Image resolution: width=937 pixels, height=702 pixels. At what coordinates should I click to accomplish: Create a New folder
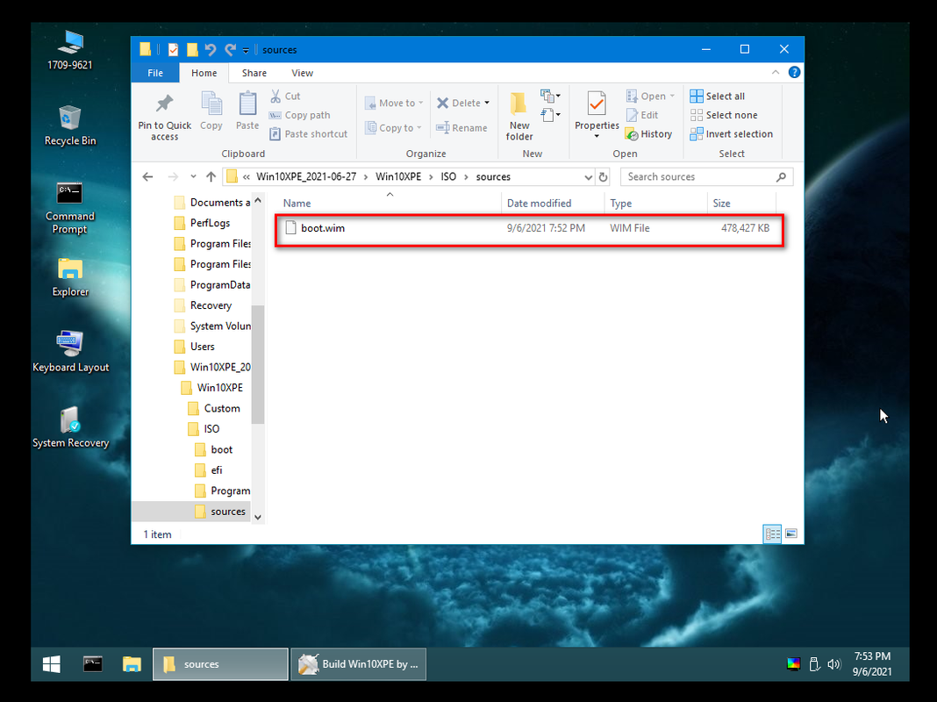[x=519, y=117]
